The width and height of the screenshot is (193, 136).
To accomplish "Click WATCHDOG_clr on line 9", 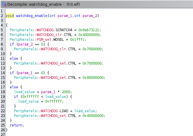I will point(53,49).
